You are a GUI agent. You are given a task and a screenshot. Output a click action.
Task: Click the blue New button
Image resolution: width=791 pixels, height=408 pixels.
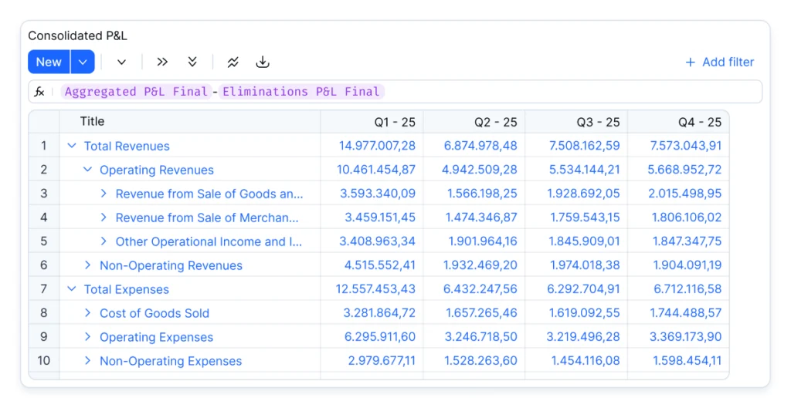49,62
